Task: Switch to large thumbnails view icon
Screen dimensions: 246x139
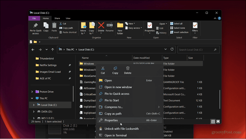Action: 218,121
